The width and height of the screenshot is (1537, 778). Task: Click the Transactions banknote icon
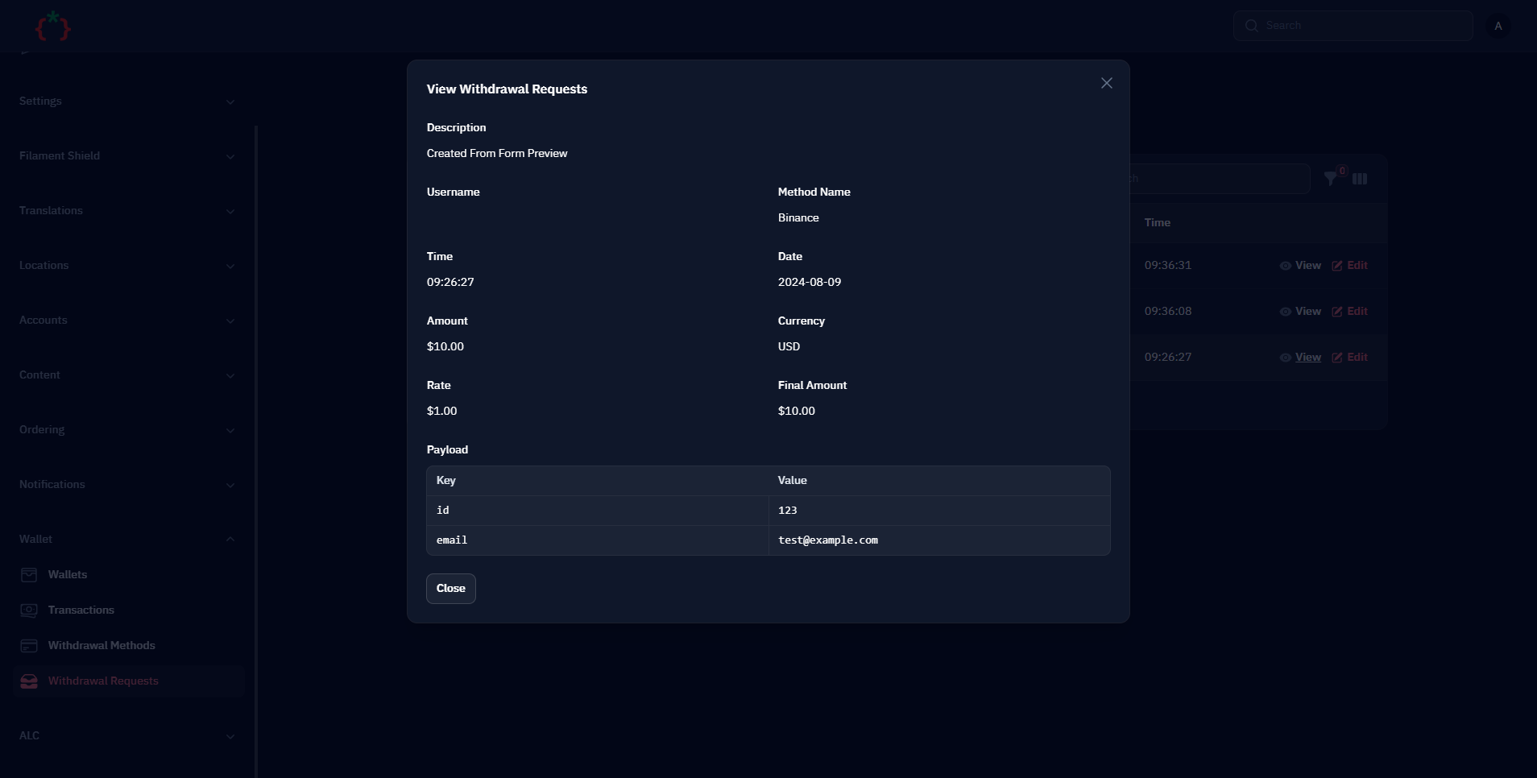[x=29, y=610]
